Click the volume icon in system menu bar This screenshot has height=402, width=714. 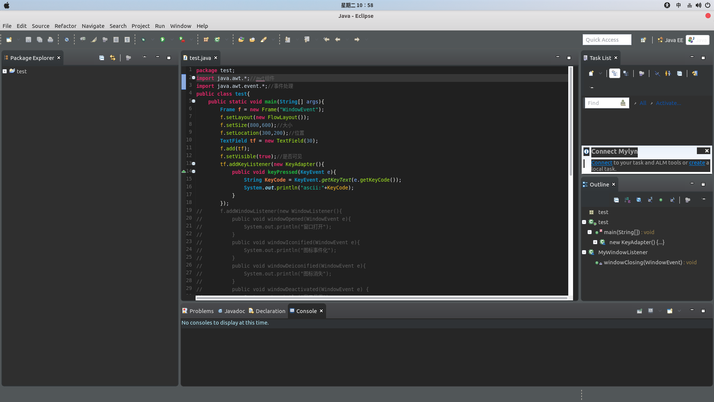tap(698, 5)
